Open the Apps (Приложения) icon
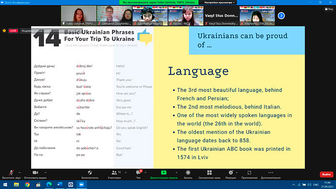 coord(249,173)
